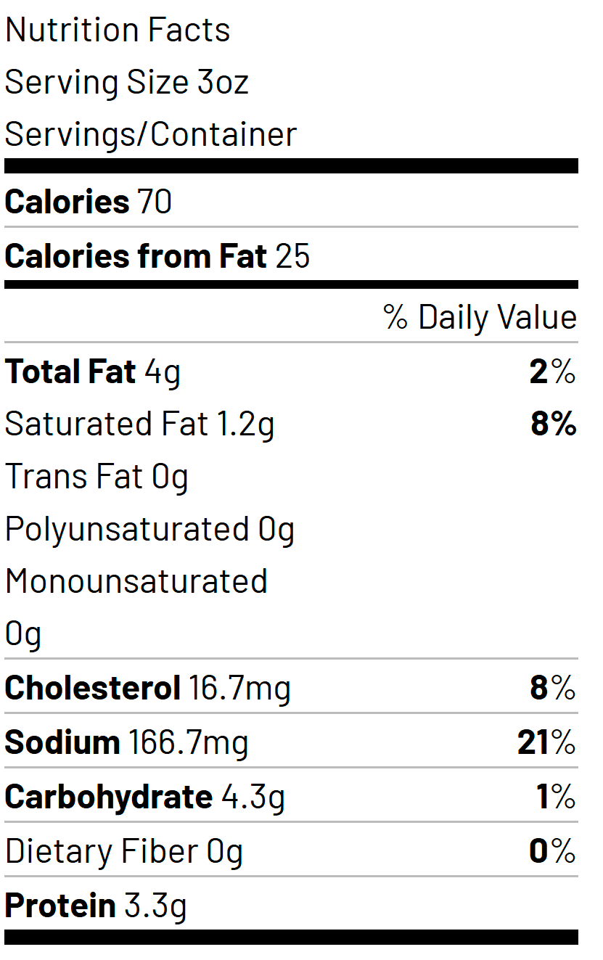Click the Carbohydrate 4.3g row
This screenshot has width=603, height=960.
pyautogui.click(x=291, y=797)
